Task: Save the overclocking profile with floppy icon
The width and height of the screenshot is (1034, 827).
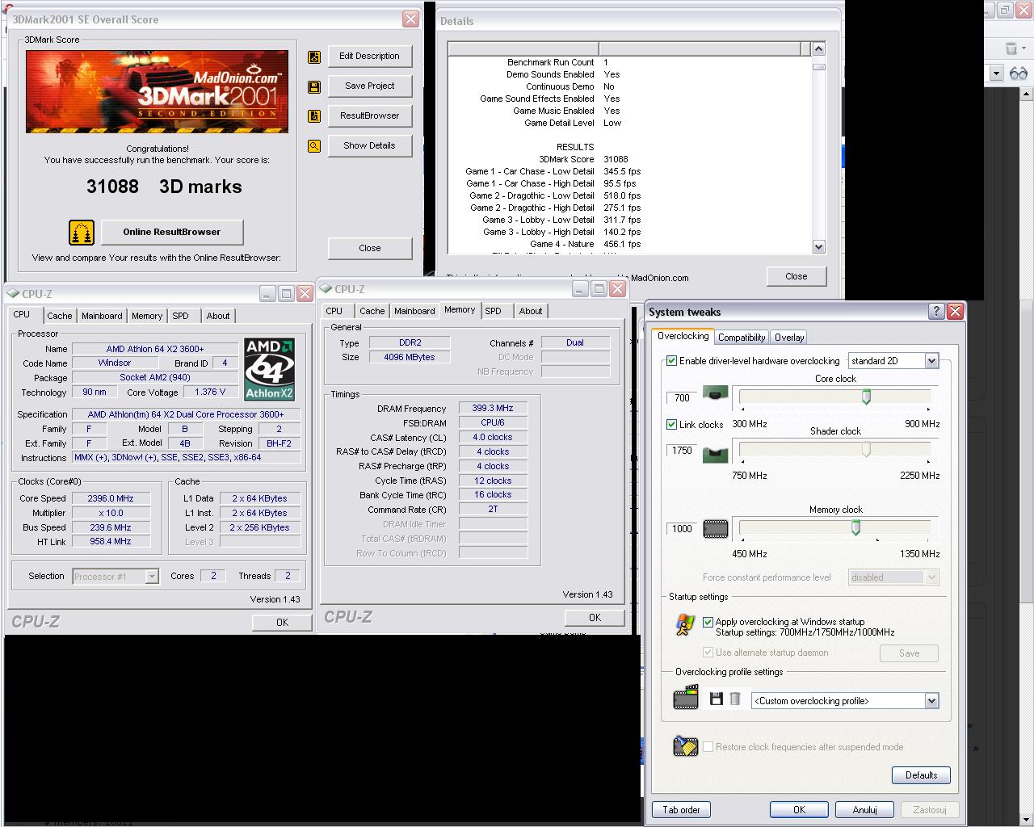Action: (716, 699)
